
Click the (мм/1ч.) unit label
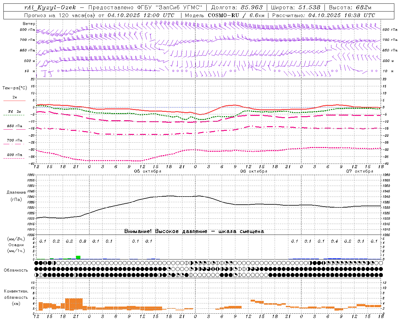pyautogui.click(x=16, y=251)
